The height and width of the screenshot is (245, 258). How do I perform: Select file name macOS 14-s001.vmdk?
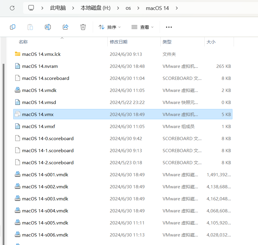[x=45, y=174]
